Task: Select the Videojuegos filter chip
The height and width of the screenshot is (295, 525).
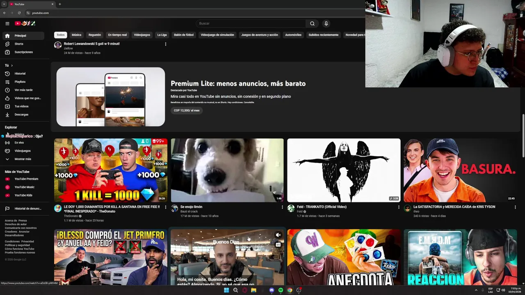Action: pyautogui.click(x=142, y=35)
